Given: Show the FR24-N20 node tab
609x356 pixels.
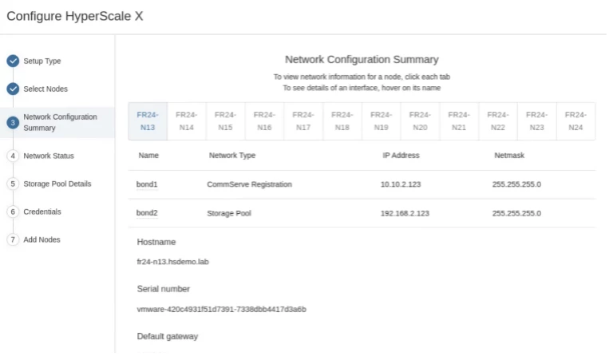Looking at the screenshot, I should (420, 121).
